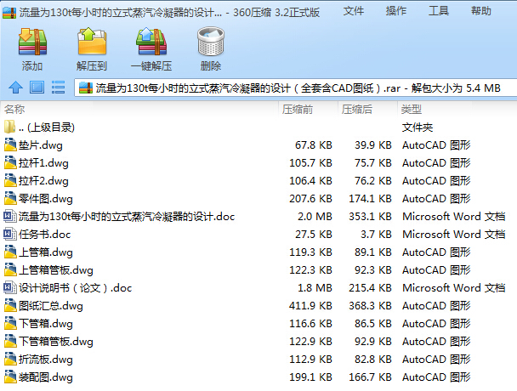Click the 添加 (Add) toolbar icon
The width and height of the screenshot is (517, 391).
[32, 42]
